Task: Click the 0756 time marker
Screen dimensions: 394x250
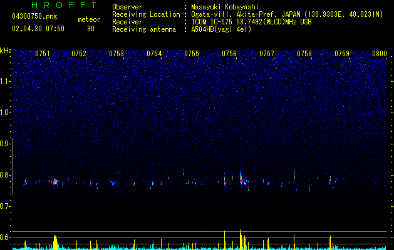Action: coord(229,54)
